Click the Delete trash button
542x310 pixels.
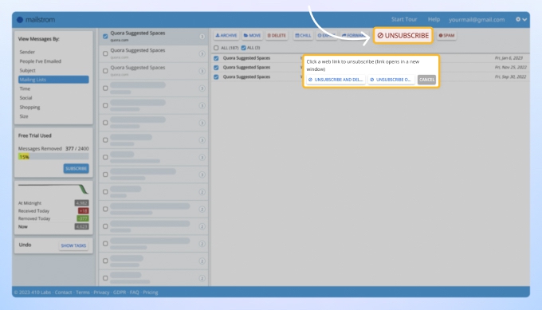(x=277, y=36)
